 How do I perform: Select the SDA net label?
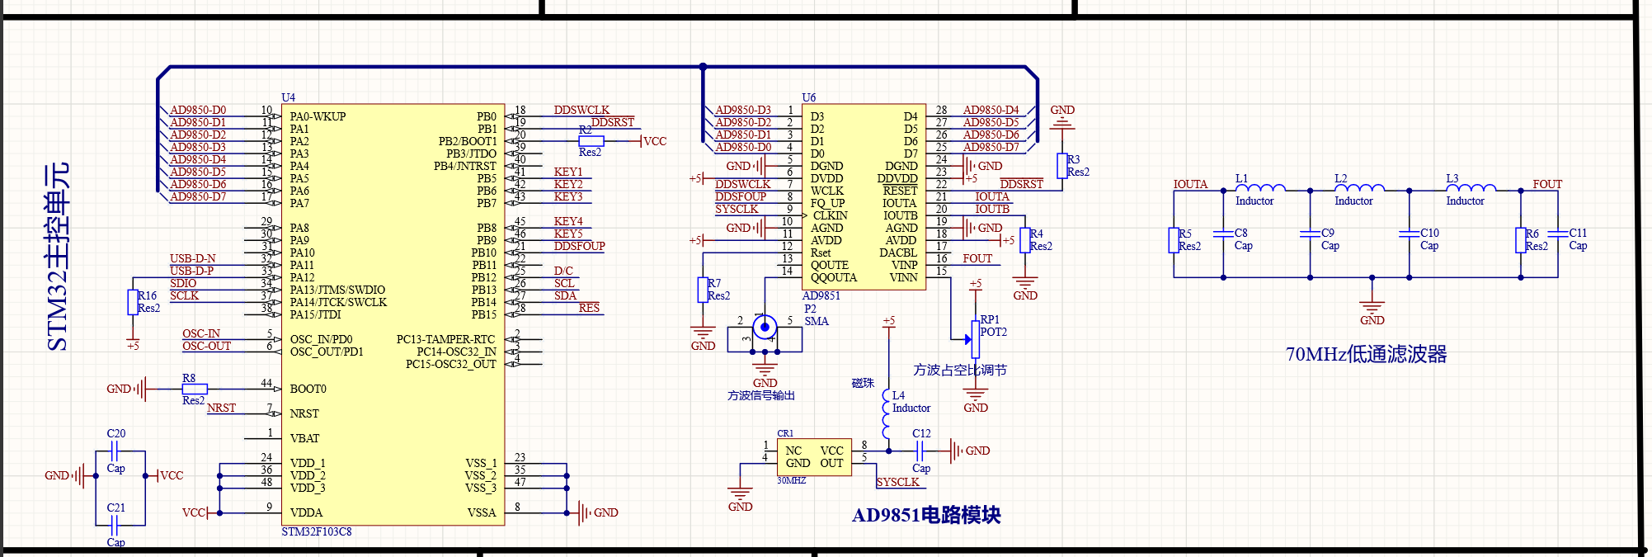[x=565, y=295]
